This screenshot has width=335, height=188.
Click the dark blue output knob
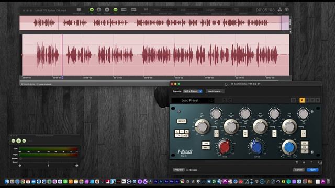pyautogui.click(x=257, y=147)
